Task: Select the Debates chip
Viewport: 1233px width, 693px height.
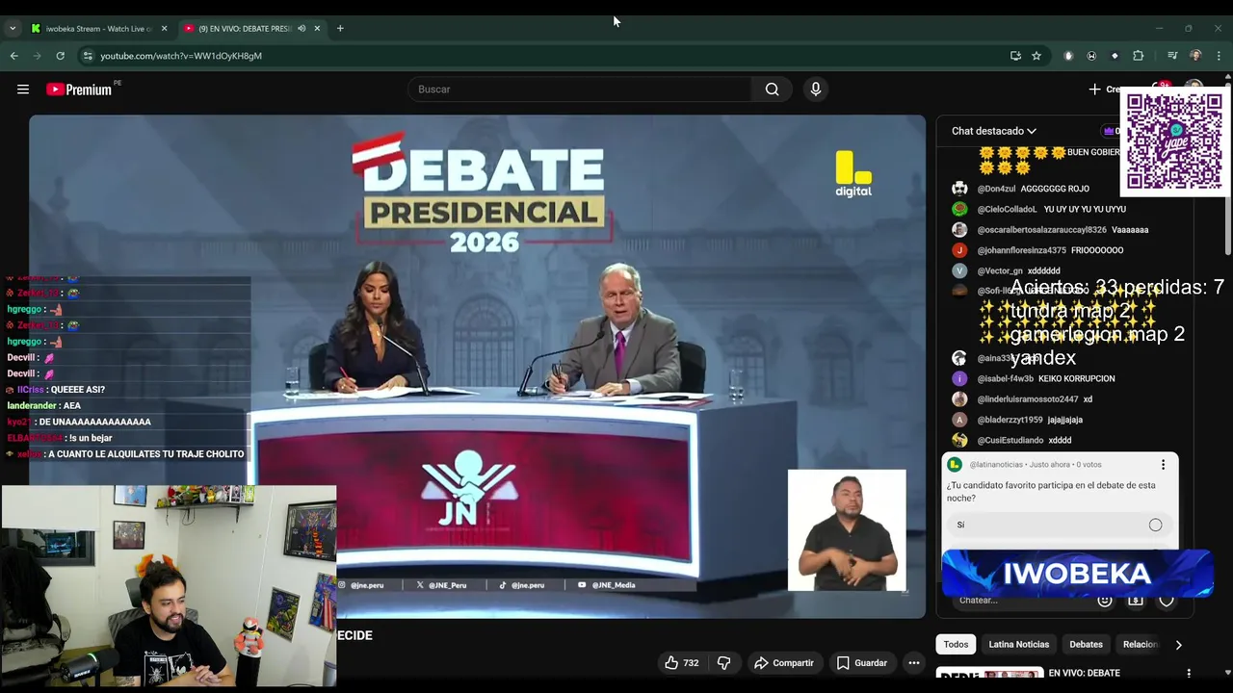Action: [1086, 645]
